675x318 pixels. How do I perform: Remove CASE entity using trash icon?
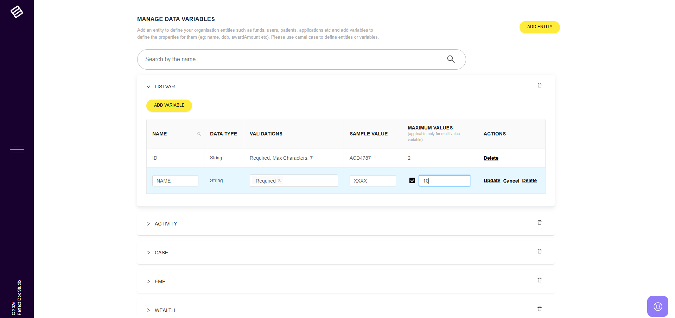click(x=539, y=252)
